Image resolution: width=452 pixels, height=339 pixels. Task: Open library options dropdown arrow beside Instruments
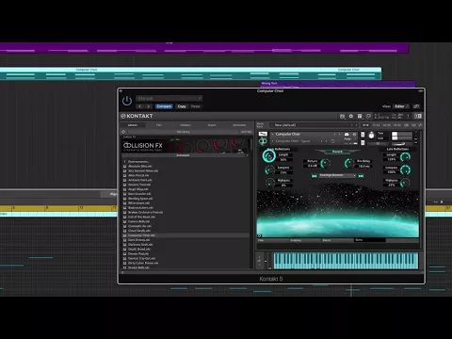pyautogui.click(x=247, y=155)
